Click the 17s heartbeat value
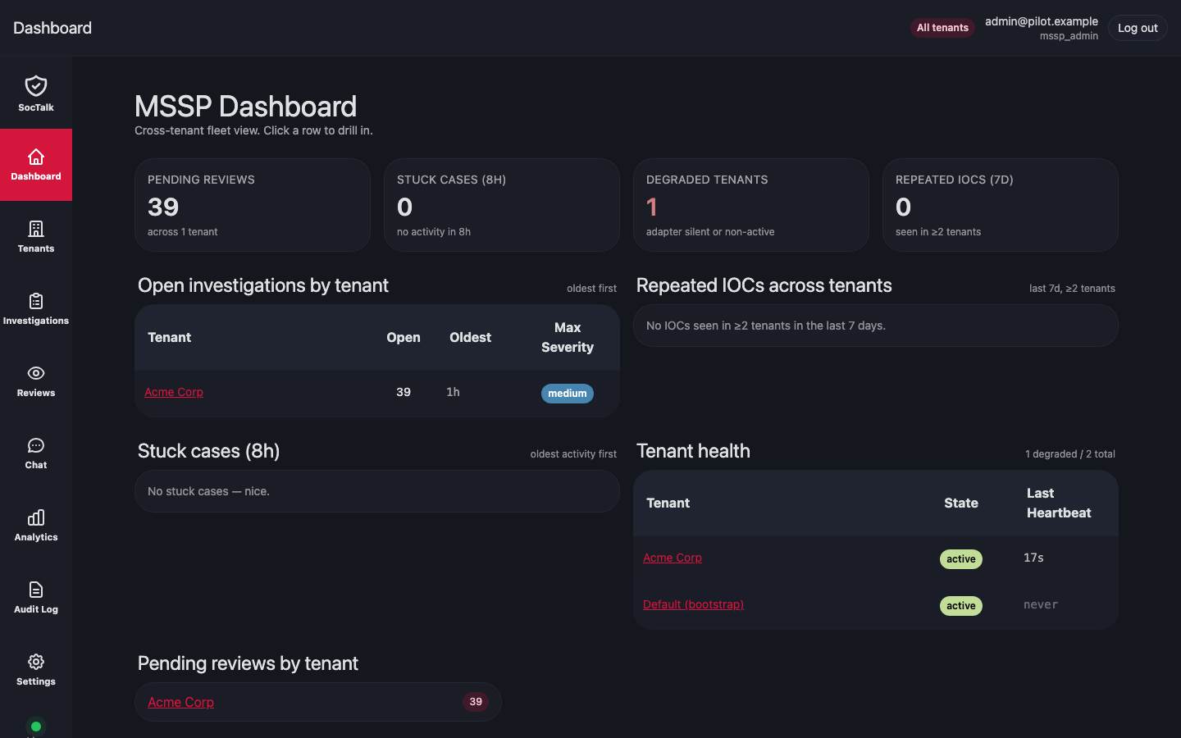1181x738 pixels. click(1033, 558)
